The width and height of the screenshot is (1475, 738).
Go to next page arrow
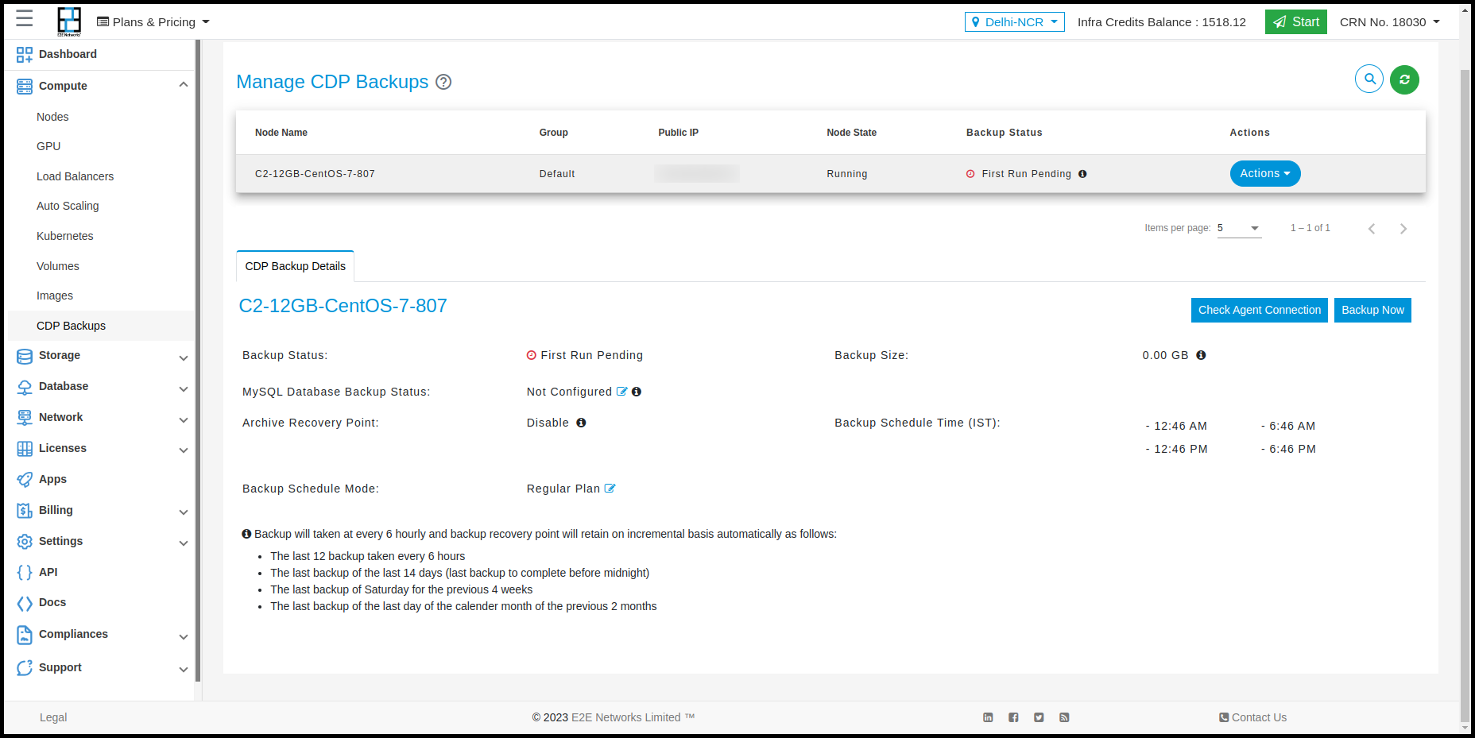click(1403, 229)
